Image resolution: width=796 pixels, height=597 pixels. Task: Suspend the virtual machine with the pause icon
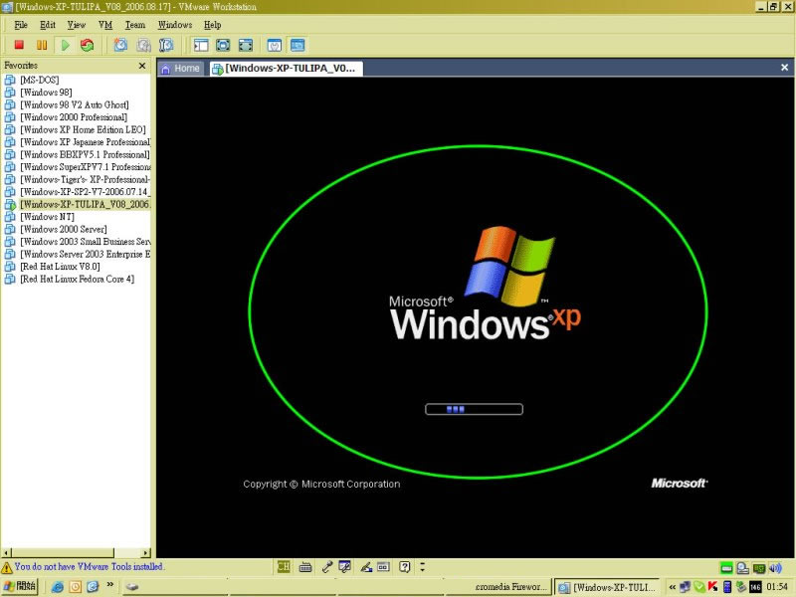pos(42,45)
